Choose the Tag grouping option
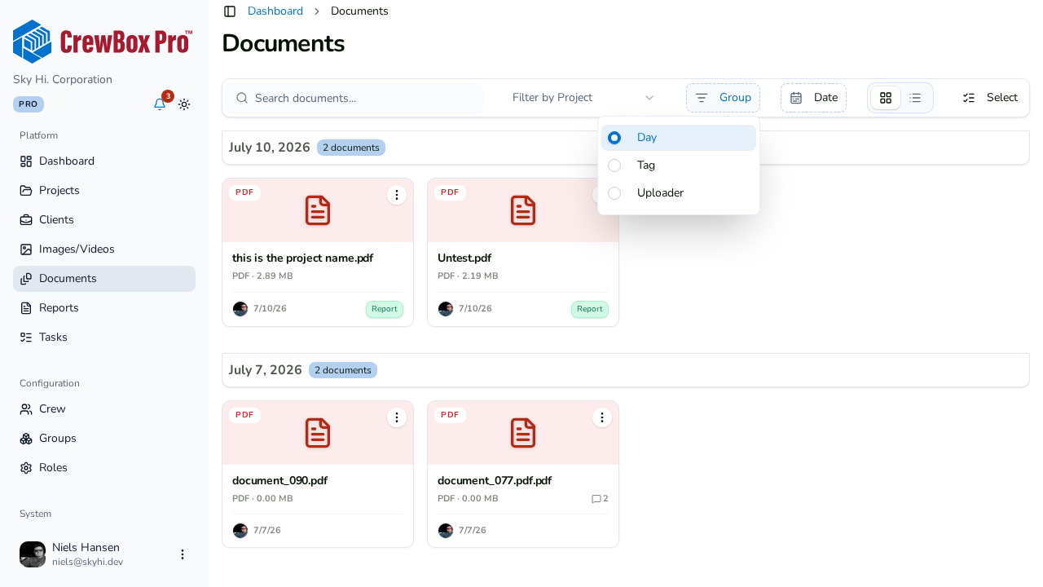This screenshot has height=587, width=1043. (x=679, y=166)
